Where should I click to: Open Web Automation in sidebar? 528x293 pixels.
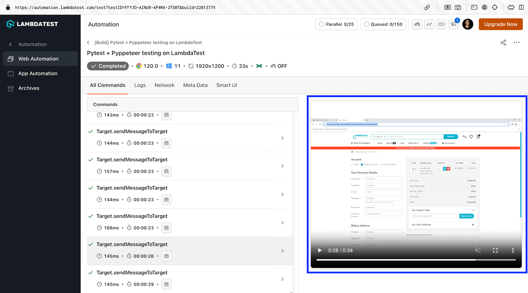[x=40, y=59]
